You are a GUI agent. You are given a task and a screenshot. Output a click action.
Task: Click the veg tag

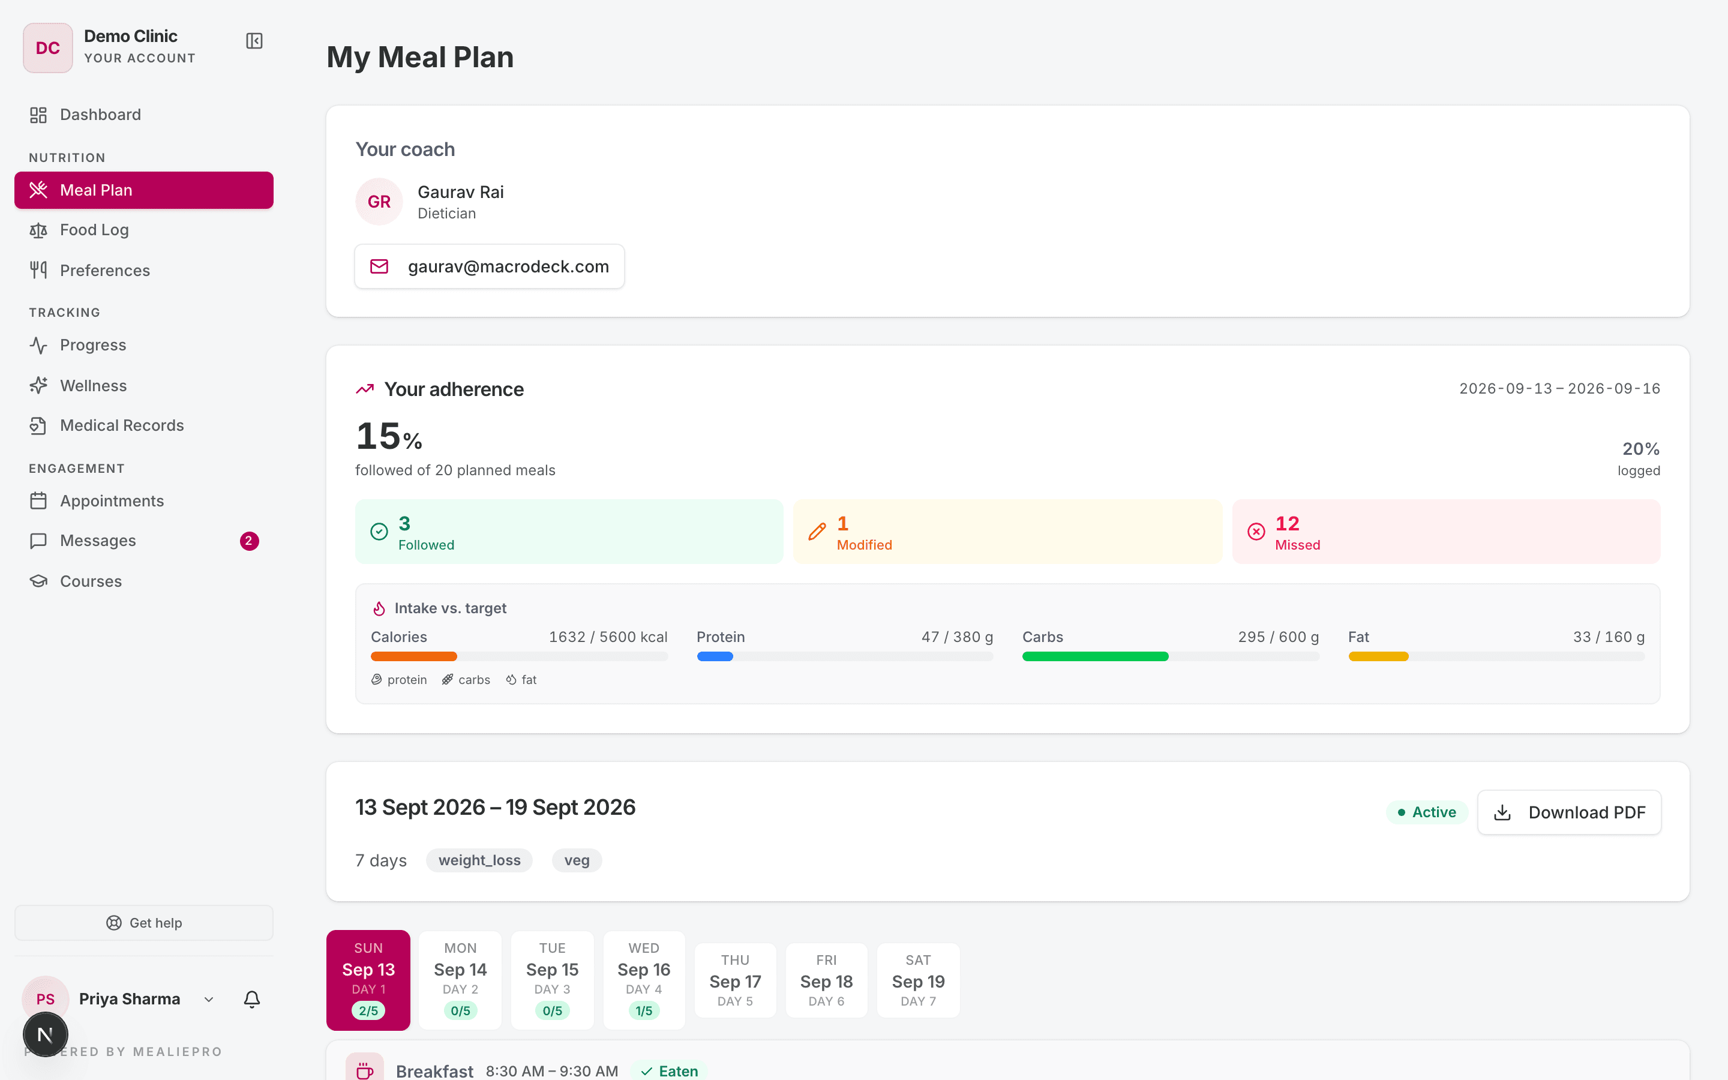(577, 860)
